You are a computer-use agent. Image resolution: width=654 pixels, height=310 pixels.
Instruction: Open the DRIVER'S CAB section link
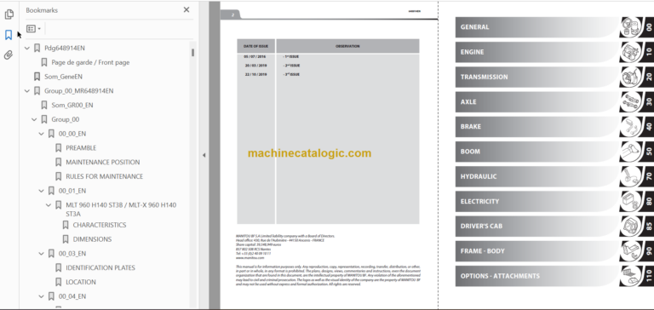pos(538,227)
